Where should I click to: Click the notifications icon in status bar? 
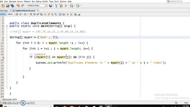pyautogui.click(x=176, y=103)
